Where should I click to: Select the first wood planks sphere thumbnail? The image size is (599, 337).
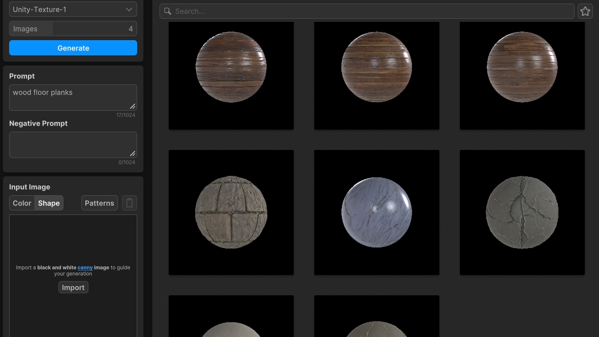231,76
